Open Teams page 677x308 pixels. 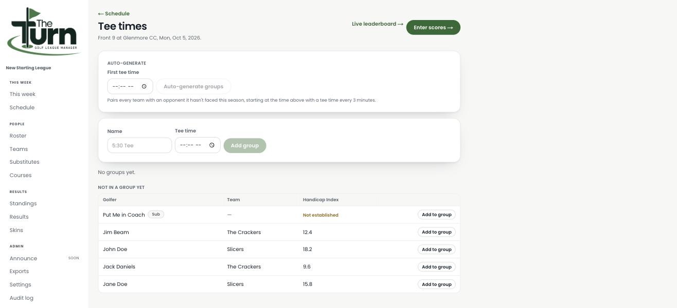pos(19,149)
